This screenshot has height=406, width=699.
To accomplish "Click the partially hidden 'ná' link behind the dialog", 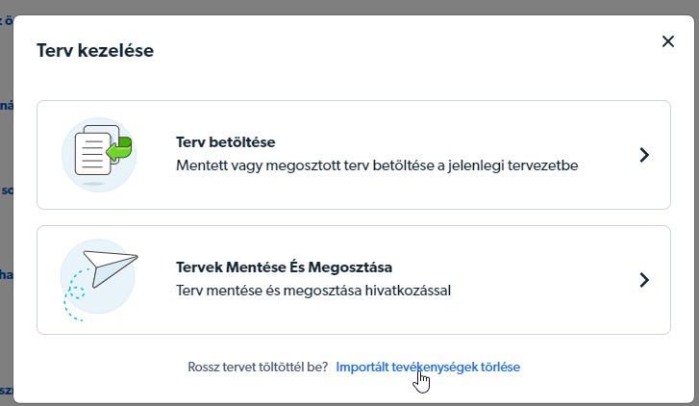I will [6, 106].
